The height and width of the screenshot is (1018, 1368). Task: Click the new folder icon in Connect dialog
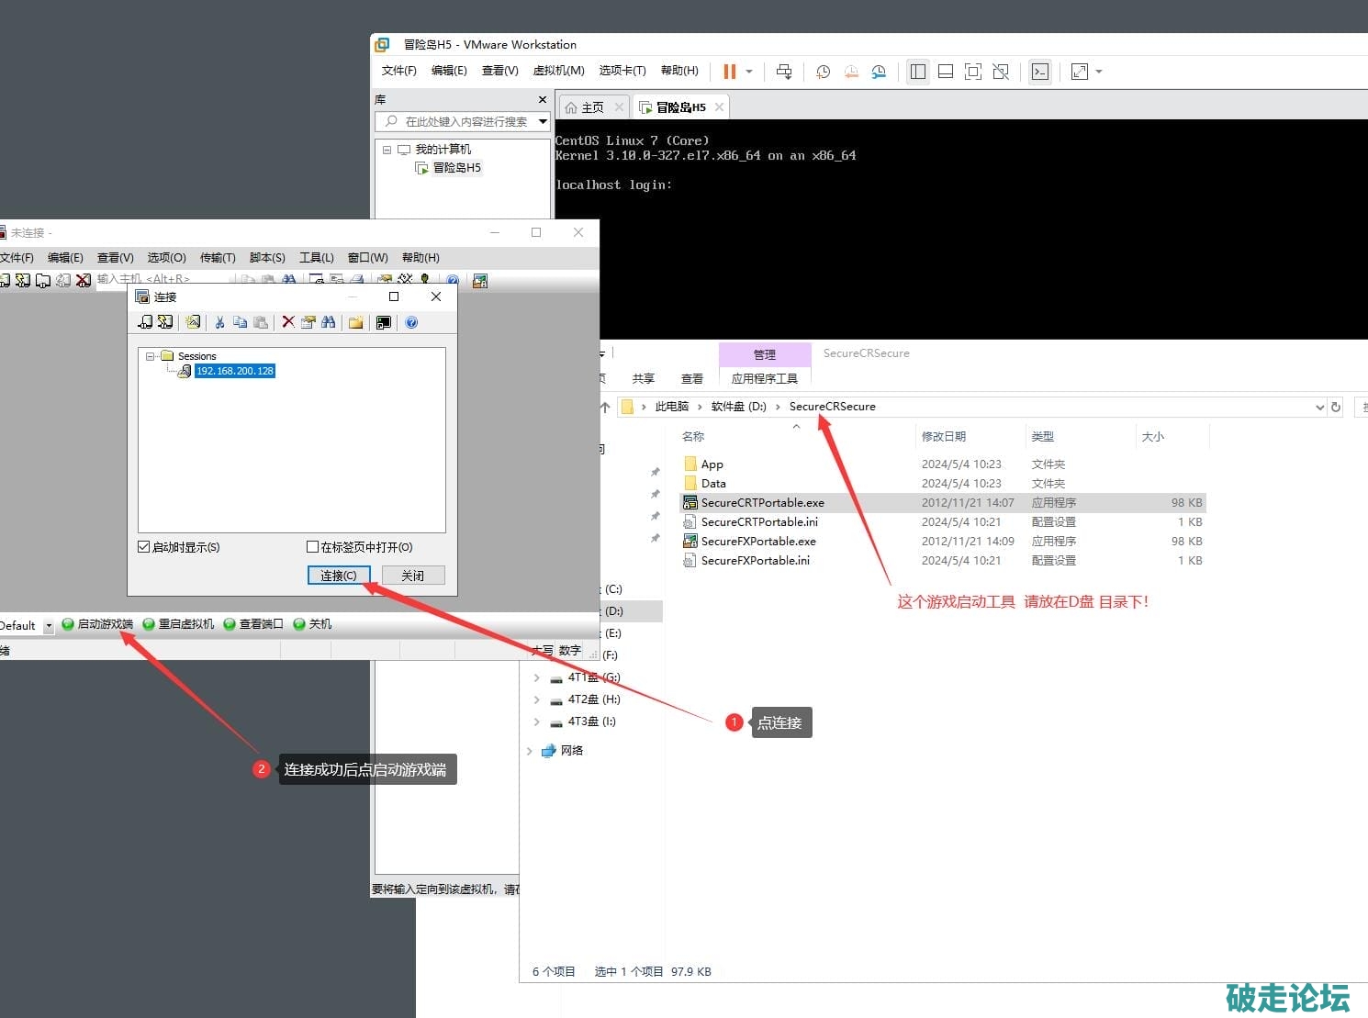[355, 322]
